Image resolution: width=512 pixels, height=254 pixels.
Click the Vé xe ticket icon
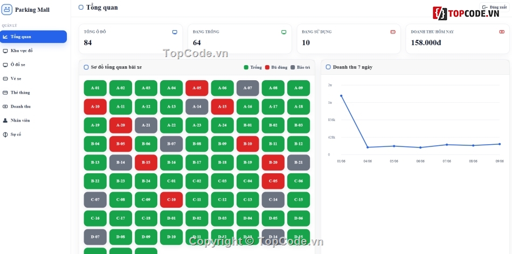coord(5,79)
